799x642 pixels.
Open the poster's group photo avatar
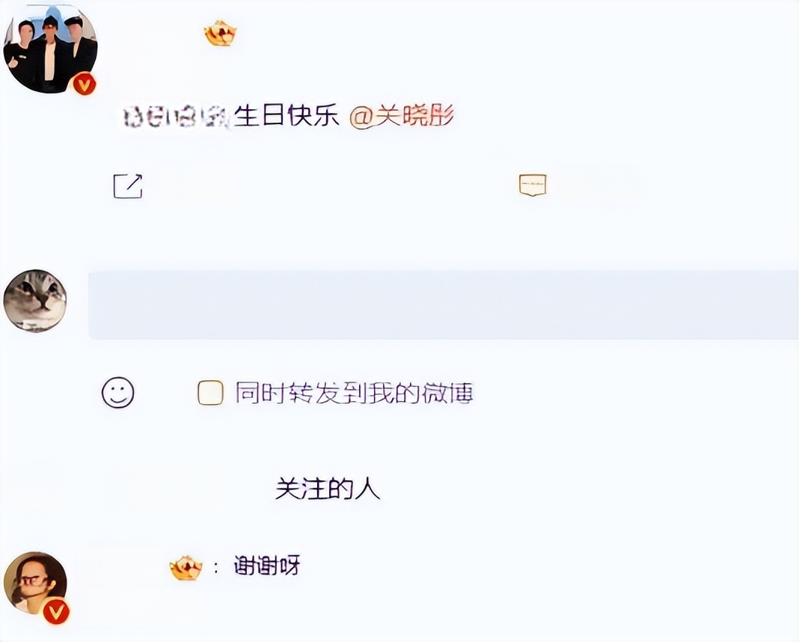pos(50,49)
